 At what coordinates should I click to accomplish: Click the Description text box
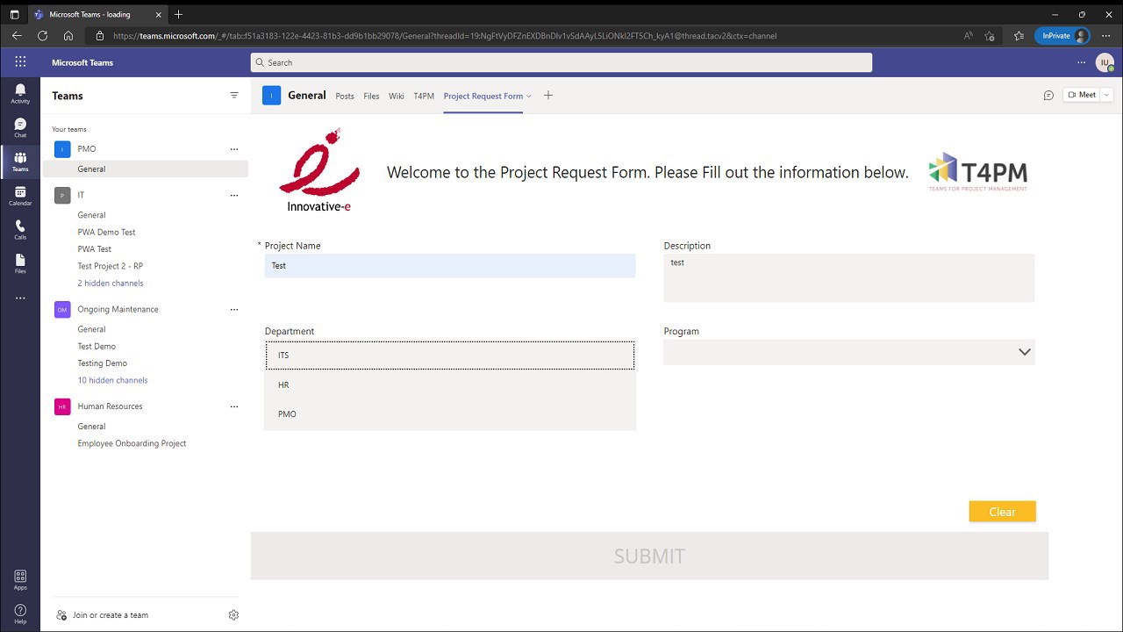click(x=849, y=277)
